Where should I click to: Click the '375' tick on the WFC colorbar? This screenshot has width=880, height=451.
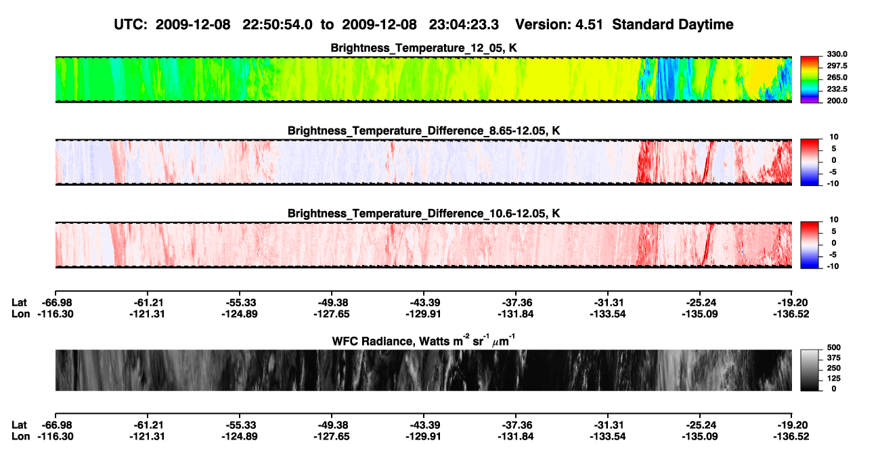pos(833,360)
